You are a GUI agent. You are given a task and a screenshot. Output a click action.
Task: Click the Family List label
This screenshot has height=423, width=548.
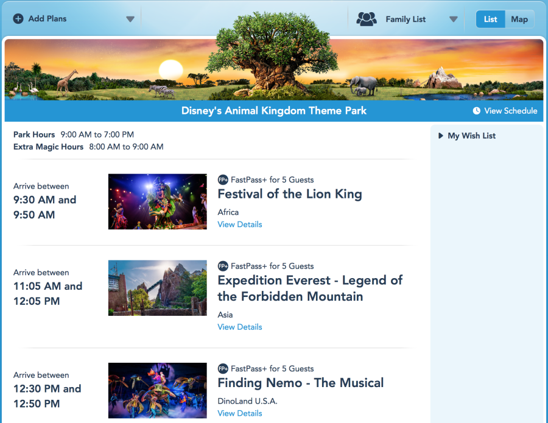pyautogui.click(x=406, y=19)
